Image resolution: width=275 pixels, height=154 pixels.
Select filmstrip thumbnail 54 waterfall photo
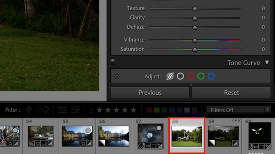point(41,136)
